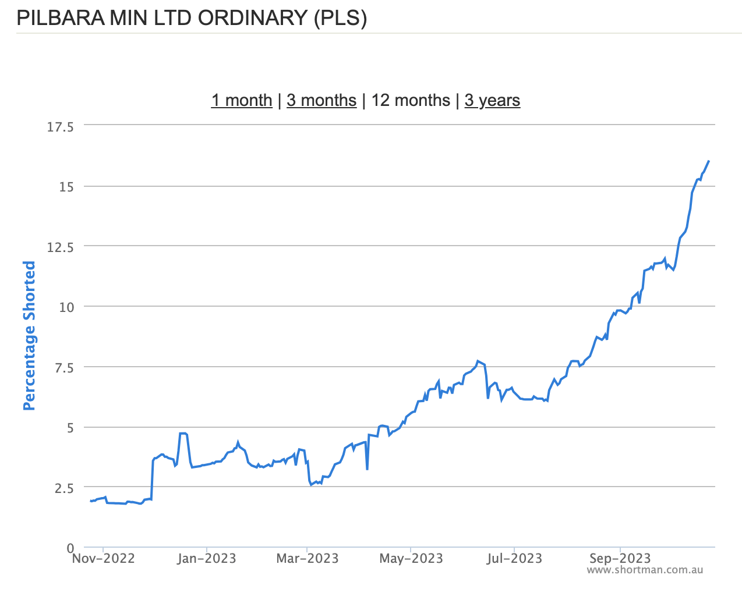742x596 pixels.
Task: Click the PILBARA MIN LTD ORDINARY (PLS) heading
Action: (192, 18)
